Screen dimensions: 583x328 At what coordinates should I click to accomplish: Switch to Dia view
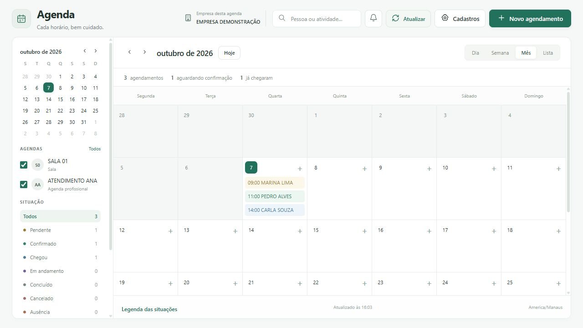[476, 53]
